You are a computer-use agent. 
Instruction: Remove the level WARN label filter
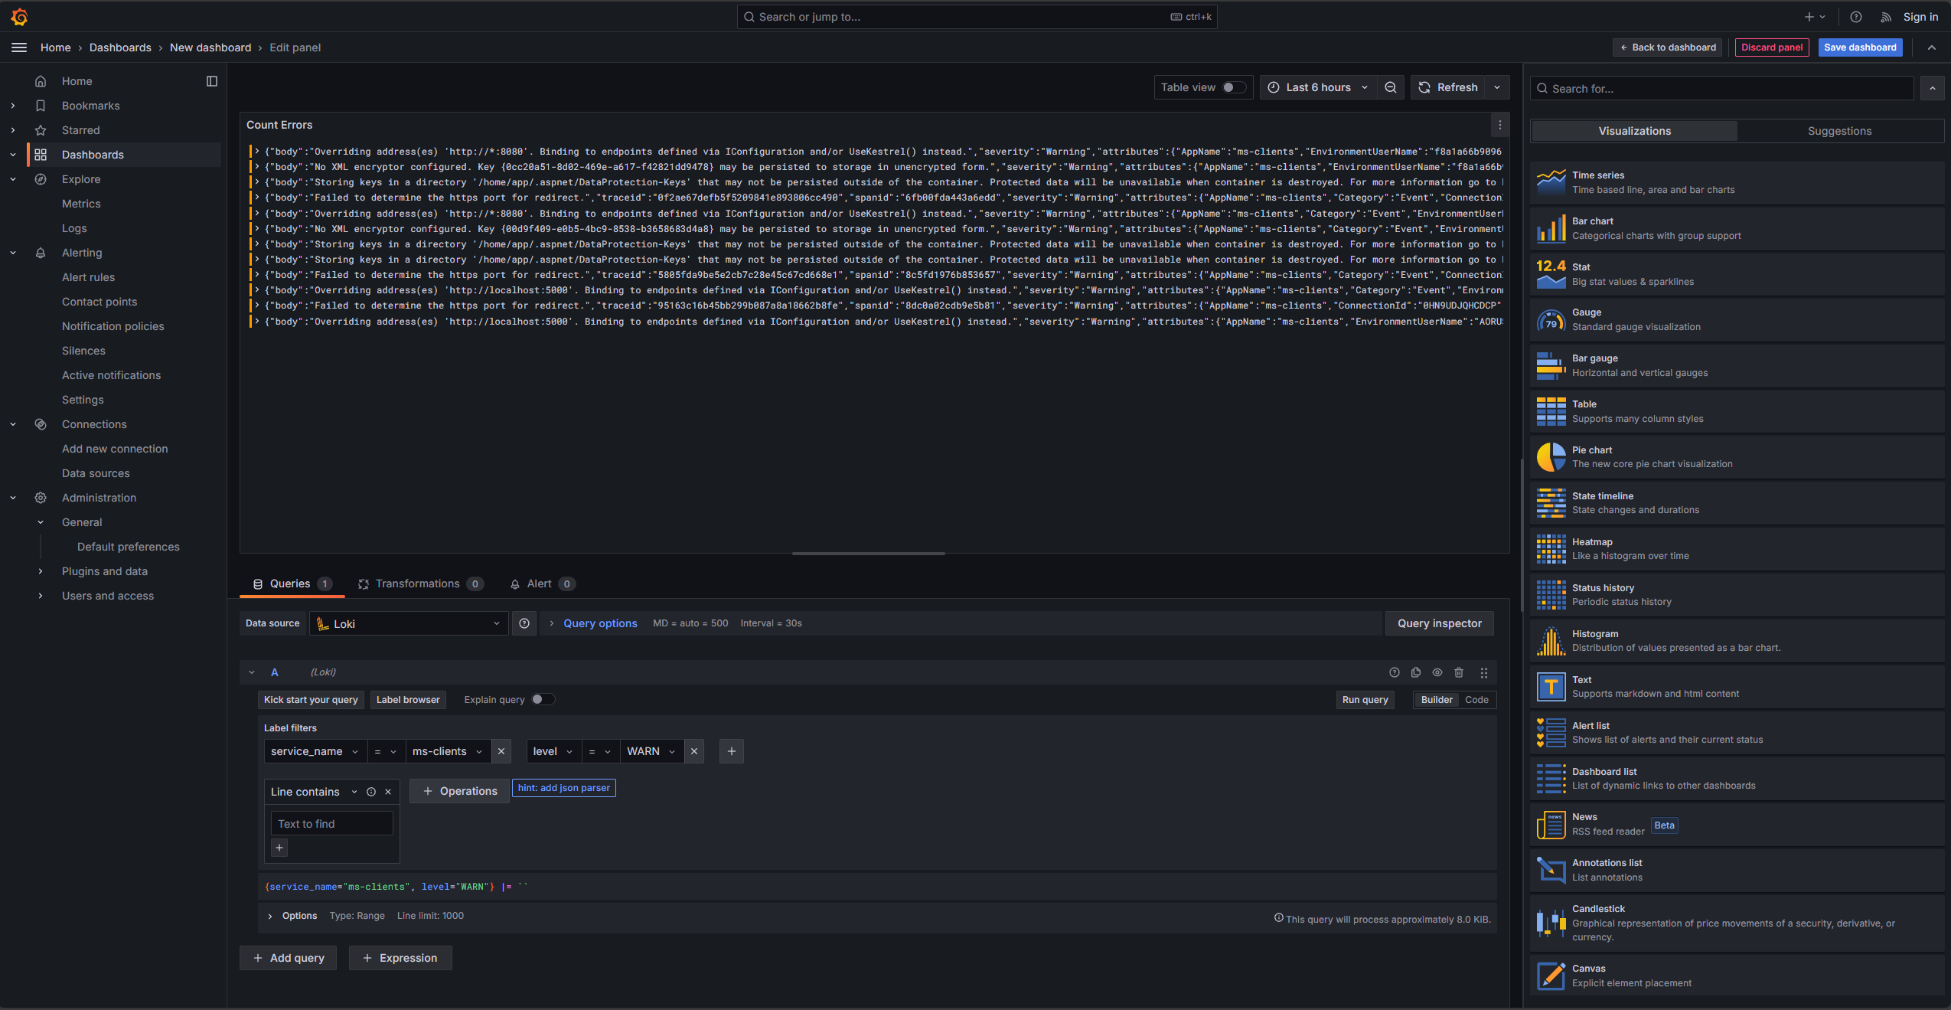694,751
